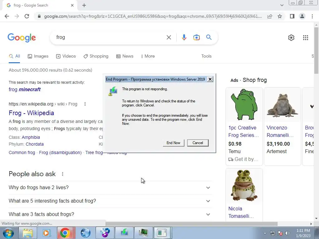Click the search text field containing 'frog'
This screenshot has height=239, width=319.
pos(110,37)
